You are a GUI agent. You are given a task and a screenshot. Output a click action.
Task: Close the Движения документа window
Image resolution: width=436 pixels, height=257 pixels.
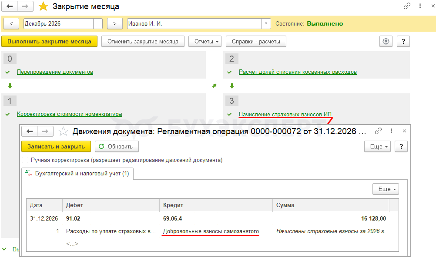pyautogui.click(x=404, y=131)
